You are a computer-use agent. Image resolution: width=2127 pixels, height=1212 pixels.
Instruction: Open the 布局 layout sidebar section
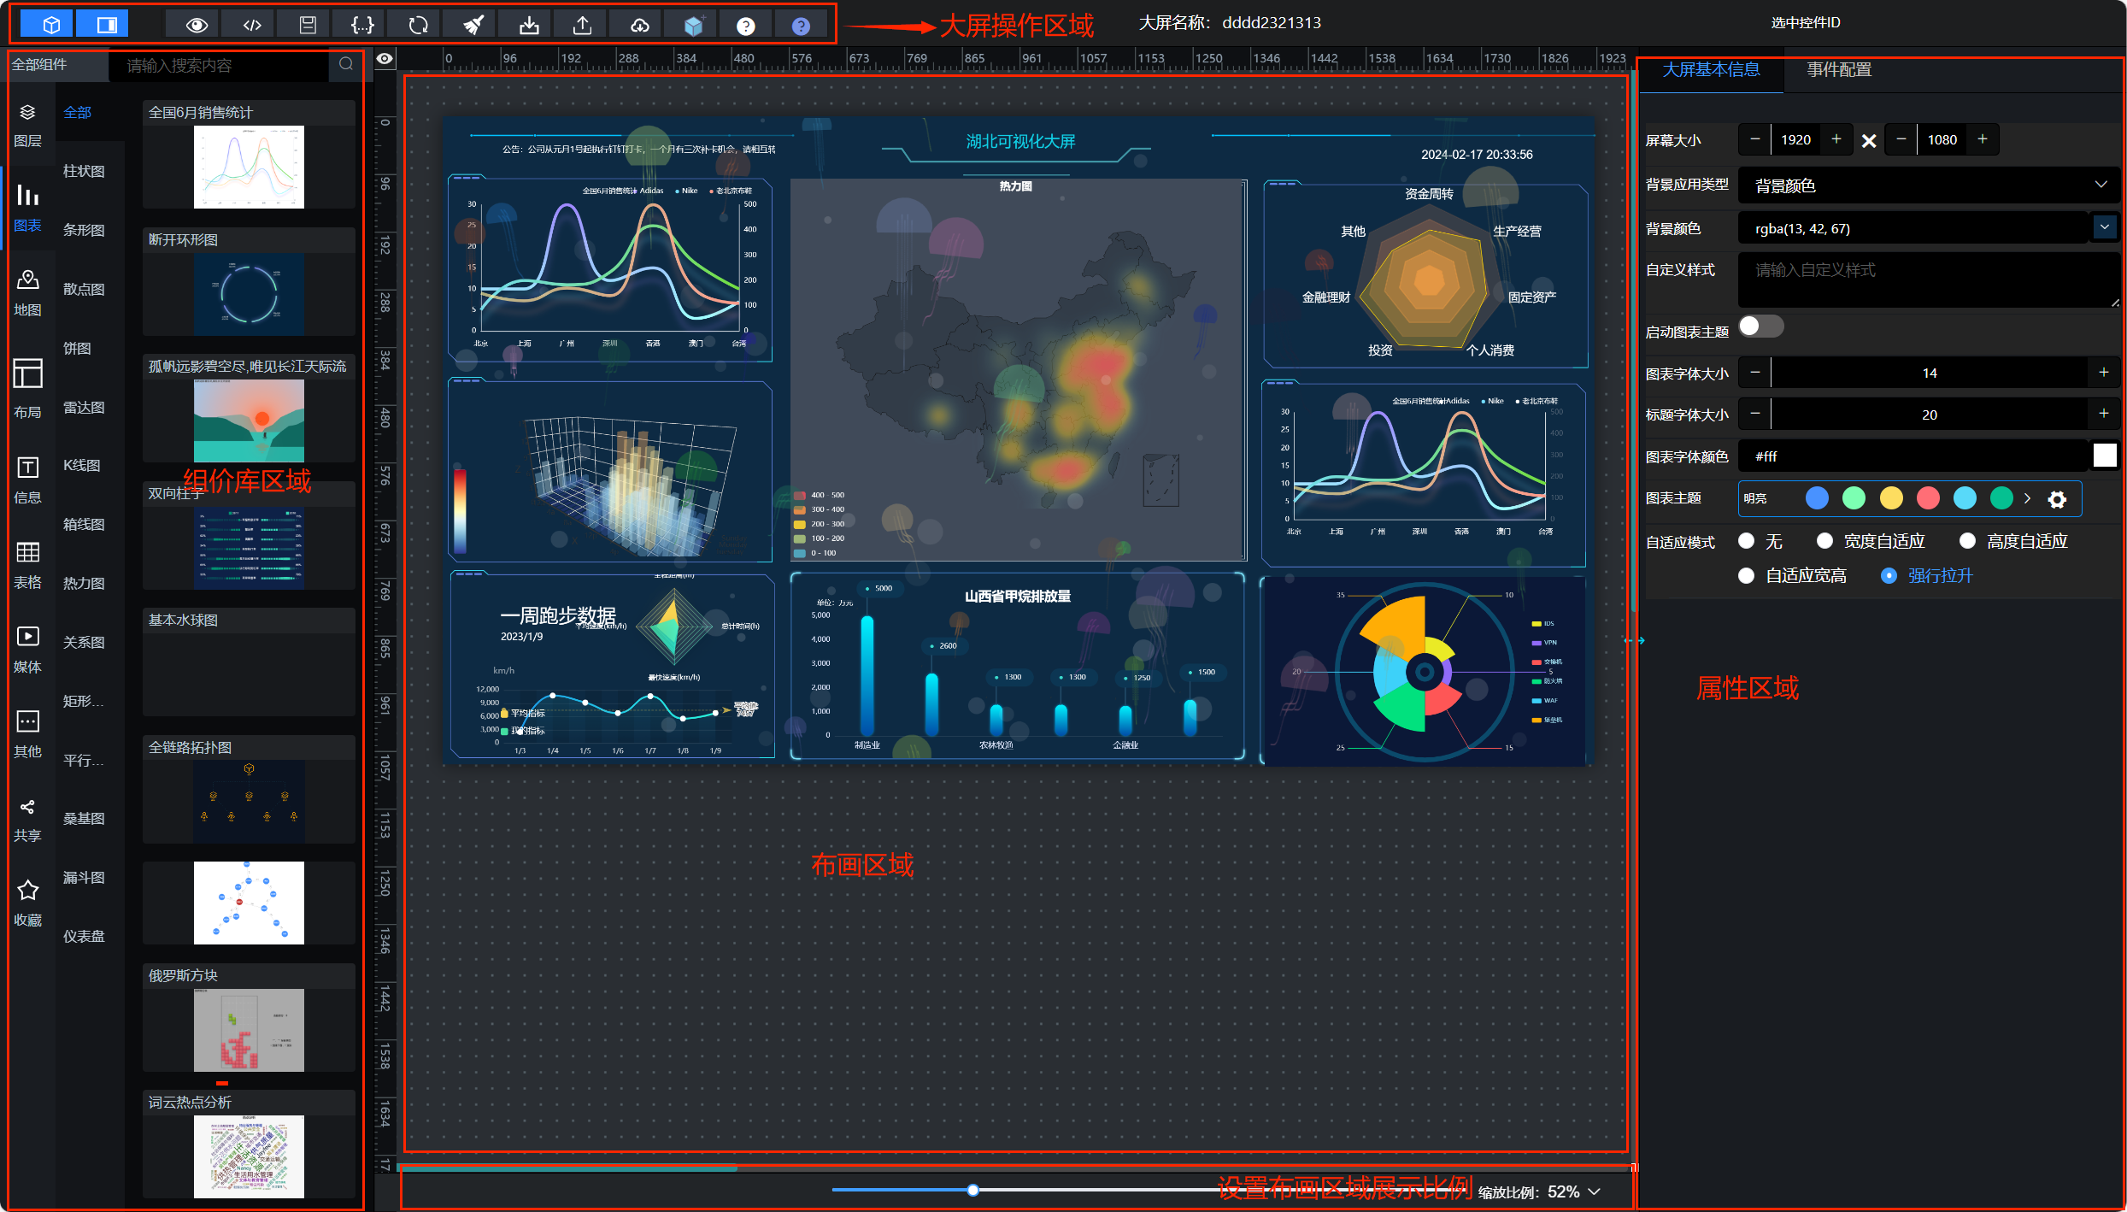pyautogui.click(x=27, y=389)
